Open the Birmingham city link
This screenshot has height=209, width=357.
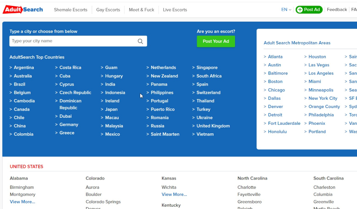pyautogui.click(x=22, y=187)
